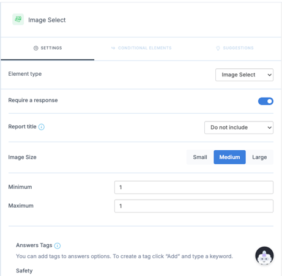This screenshot has width=282, height=276.
Task: Click the gear icon beside Settings
Action: tap(36, 48)
